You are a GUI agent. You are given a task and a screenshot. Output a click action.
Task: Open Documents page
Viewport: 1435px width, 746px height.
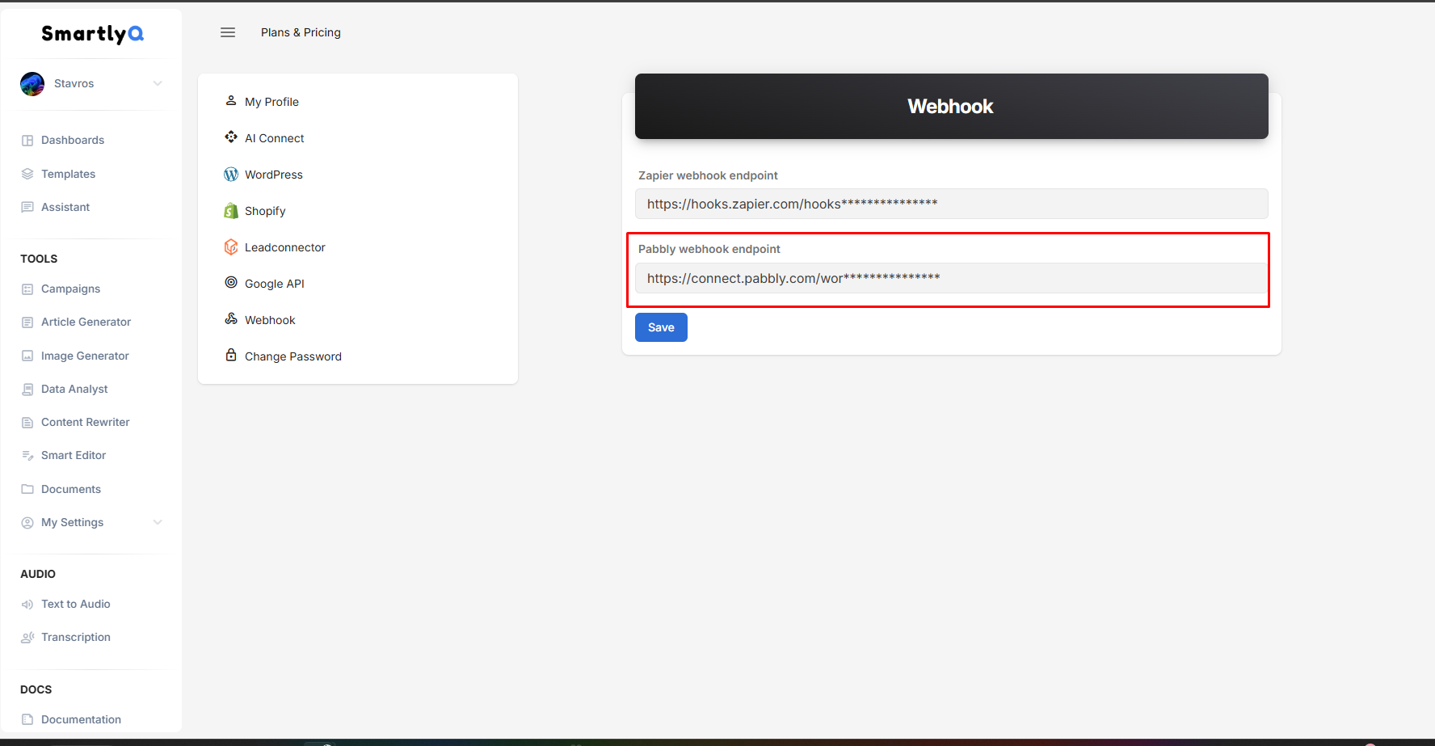point(71,489)
